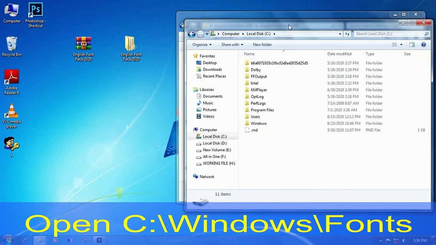The image size is (436, 245).
Task: Refresh the Local Disk (C:) folder view
Action: 347,34
